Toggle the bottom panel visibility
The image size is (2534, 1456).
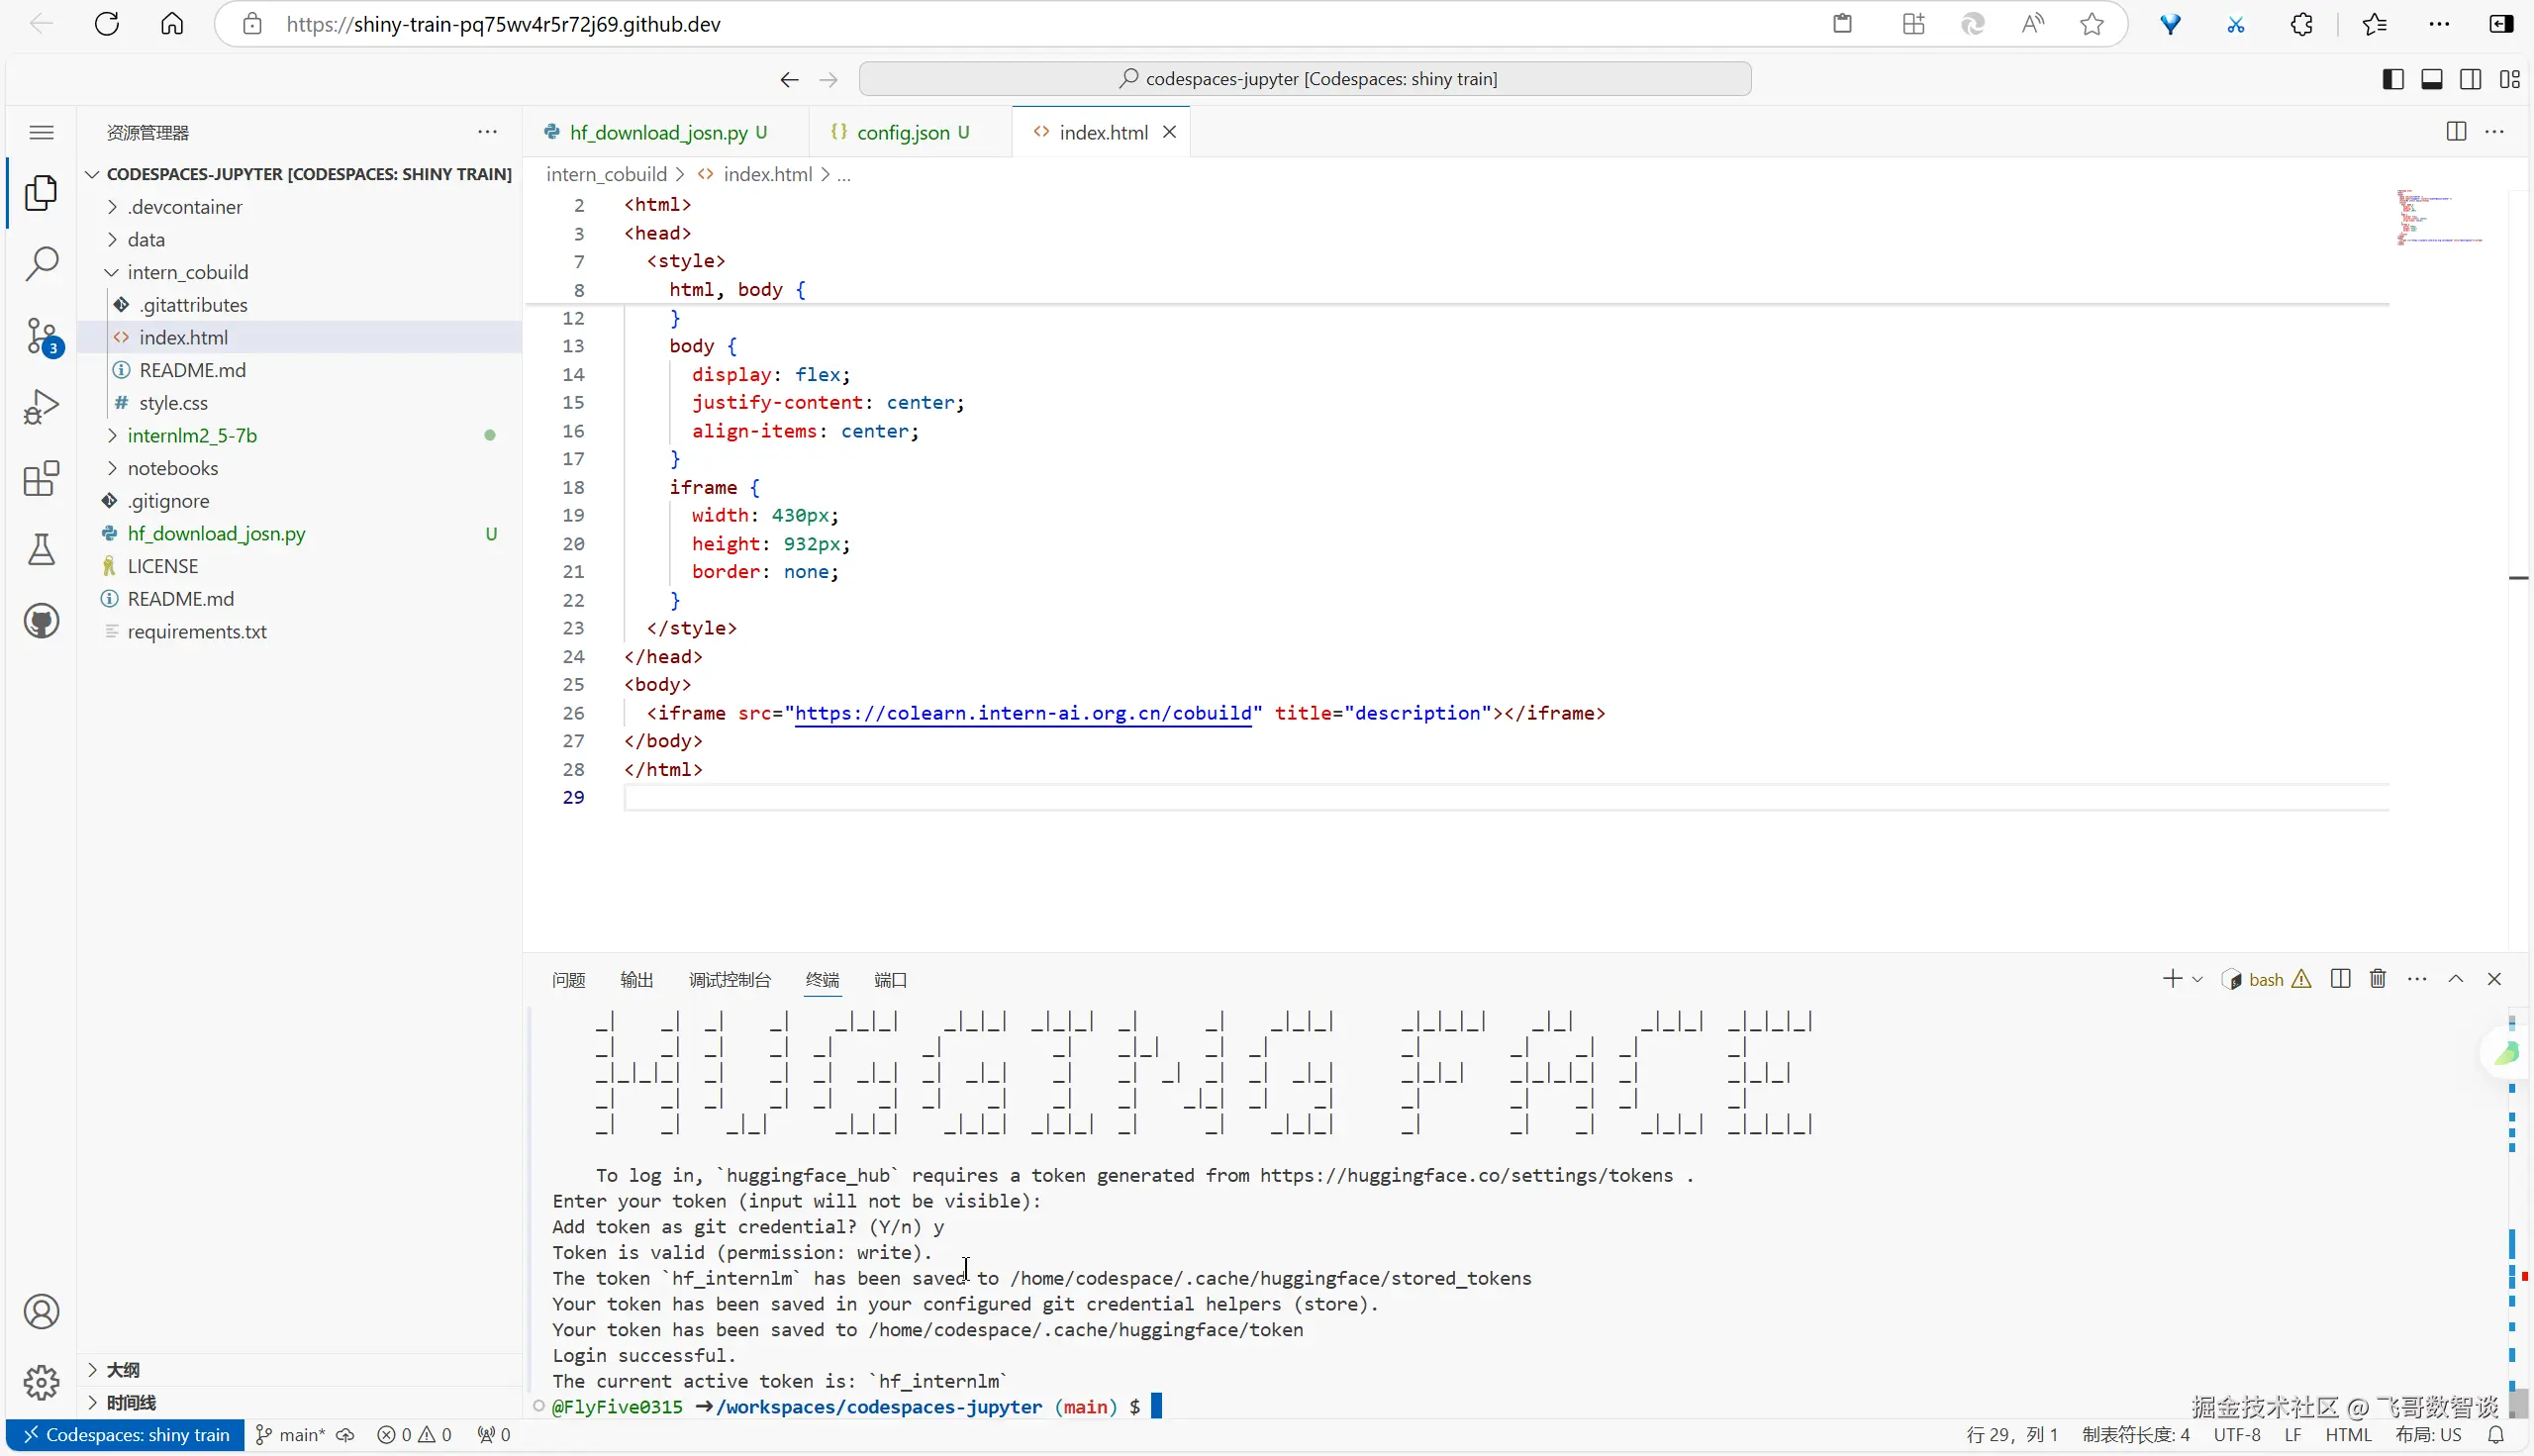pos(2432,79)
